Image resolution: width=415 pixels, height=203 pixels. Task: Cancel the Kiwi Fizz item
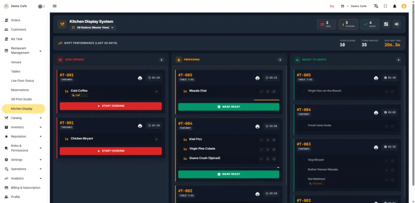[274, 140]
